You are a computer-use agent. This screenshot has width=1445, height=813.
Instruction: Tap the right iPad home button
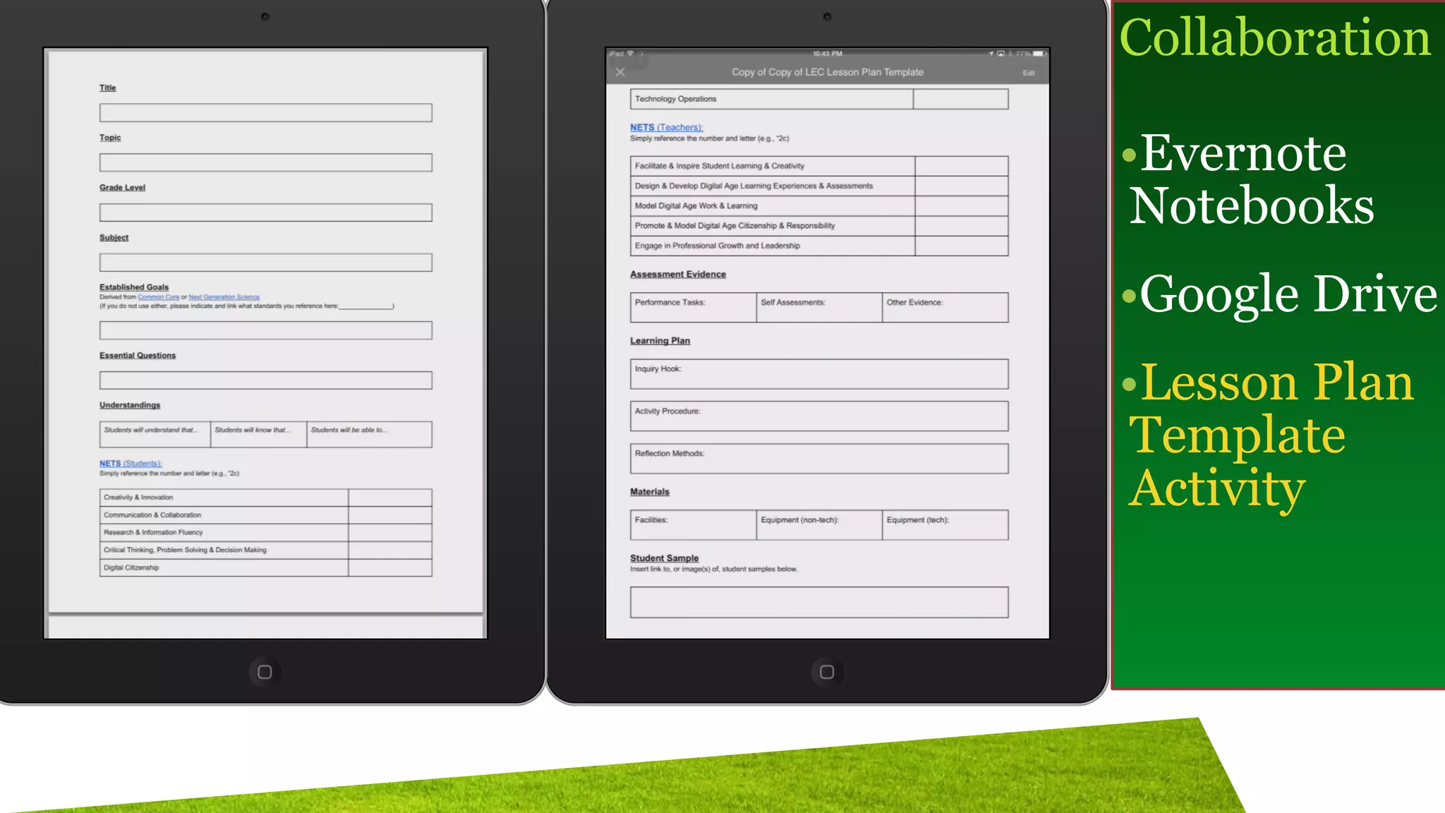pyautogui.click(x=827, y=672)
